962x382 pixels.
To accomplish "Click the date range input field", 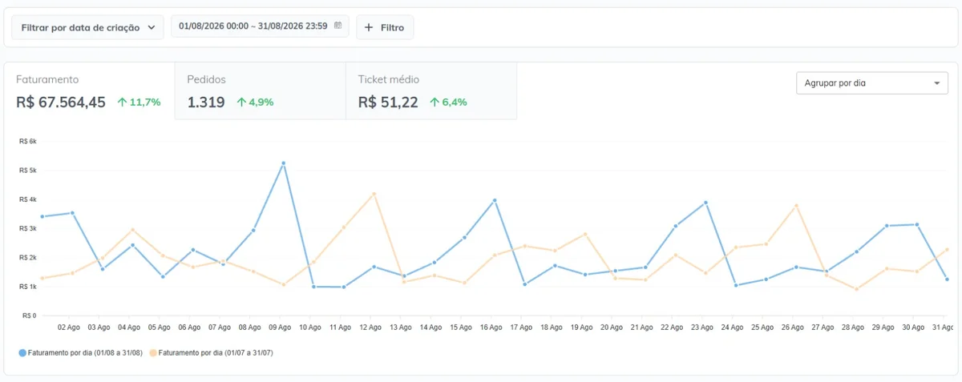I will [x=260, y=26].
